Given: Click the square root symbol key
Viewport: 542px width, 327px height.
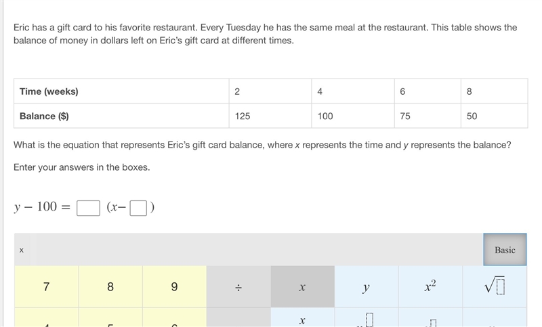Looking at the screenshot, I should click(x=495, y=286).
